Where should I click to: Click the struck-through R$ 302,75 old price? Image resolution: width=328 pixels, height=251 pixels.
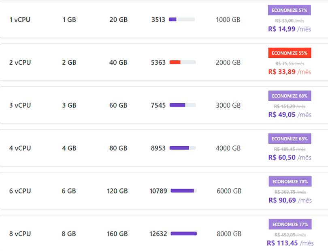coord(290,192)
